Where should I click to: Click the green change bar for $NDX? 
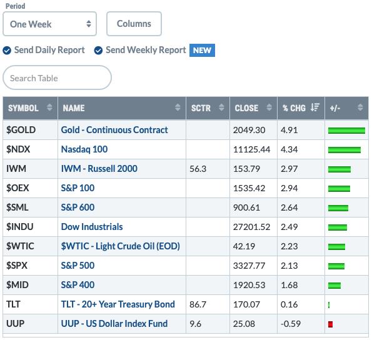coord(344,150)
